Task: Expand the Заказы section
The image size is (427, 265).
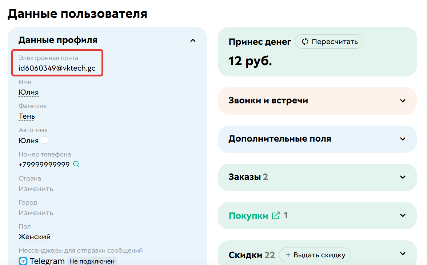Action: pos(403,177)
